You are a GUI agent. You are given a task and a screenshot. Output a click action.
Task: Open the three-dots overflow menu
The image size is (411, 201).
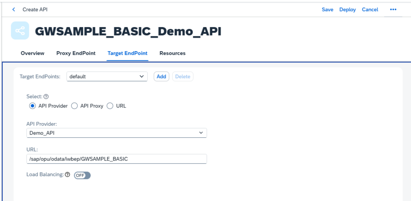[393, 10]
